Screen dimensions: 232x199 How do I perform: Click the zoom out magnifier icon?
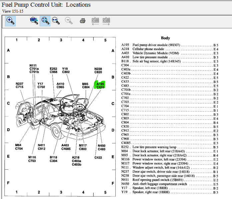point(69,21)
